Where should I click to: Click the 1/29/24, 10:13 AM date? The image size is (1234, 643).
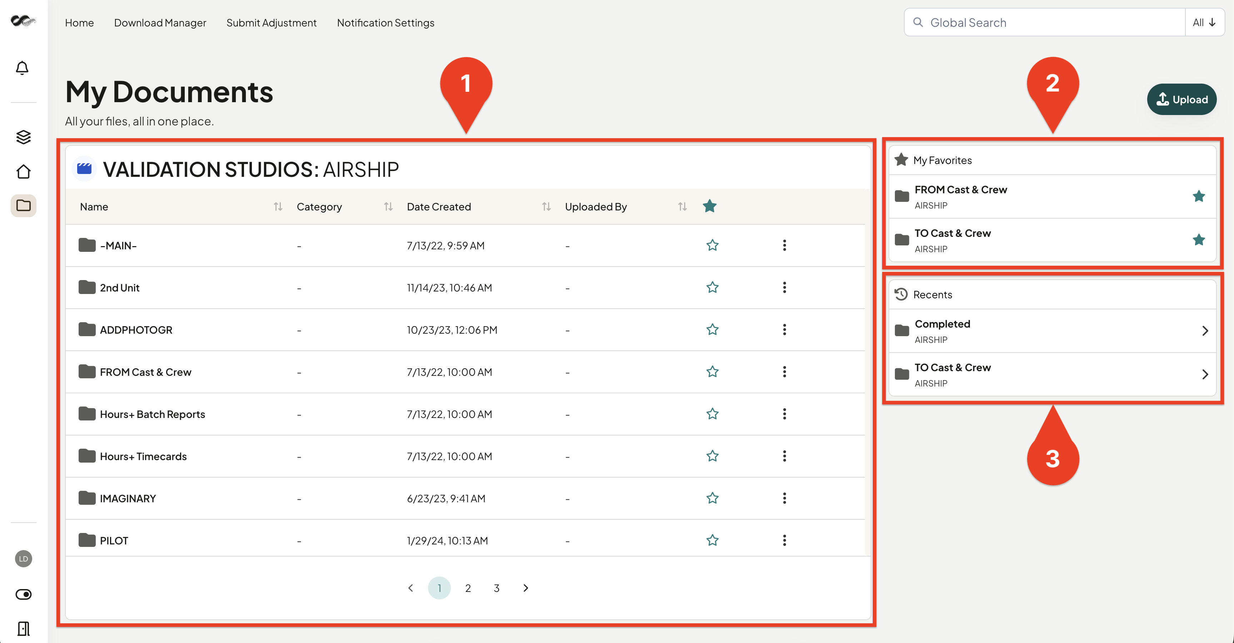(447, 541)
